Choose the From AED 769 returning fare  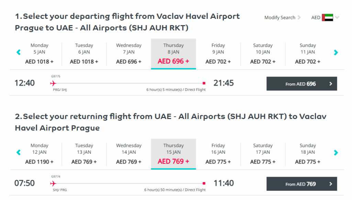click(301, 184)
